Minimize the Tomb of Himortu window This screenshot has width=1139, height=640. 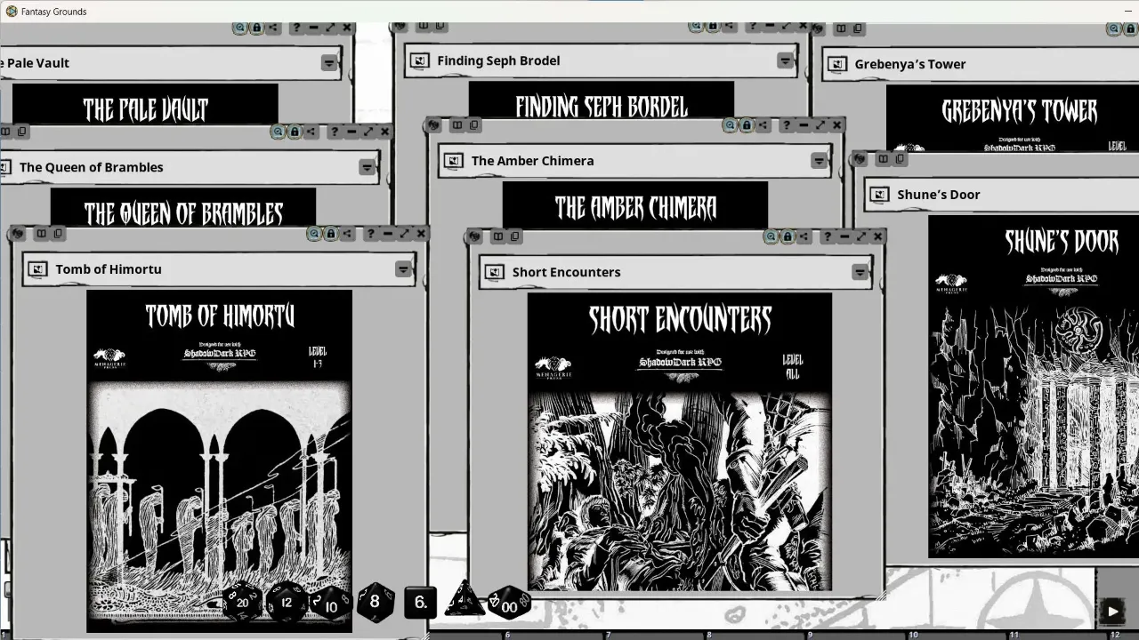tap(388, 234)
